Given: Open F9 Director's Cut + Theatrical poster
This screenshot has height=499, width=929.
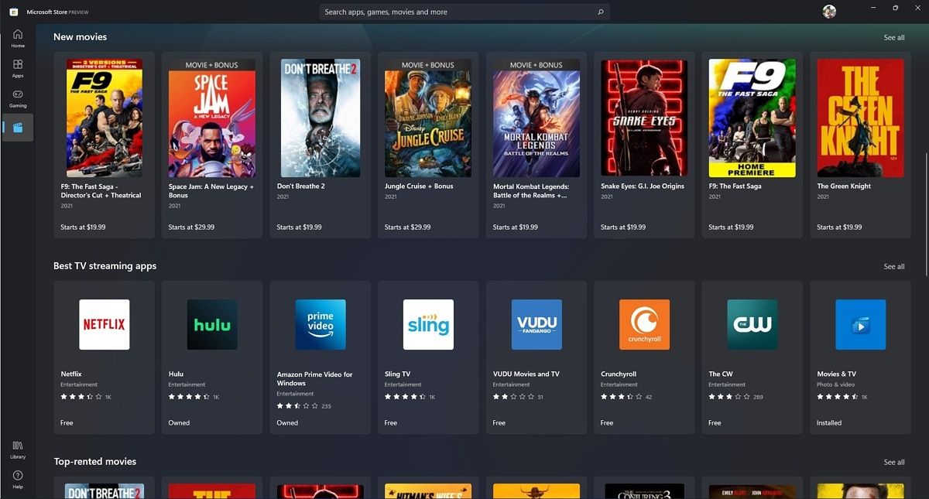Looking at the screenshot, I should point(104,118).
